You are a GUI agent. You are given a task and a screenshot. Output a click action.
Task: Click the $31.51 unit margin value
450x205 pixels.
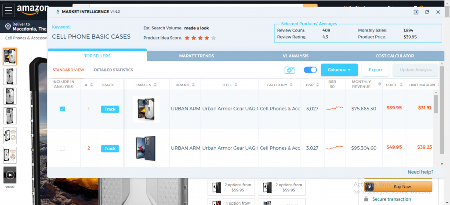425,108
